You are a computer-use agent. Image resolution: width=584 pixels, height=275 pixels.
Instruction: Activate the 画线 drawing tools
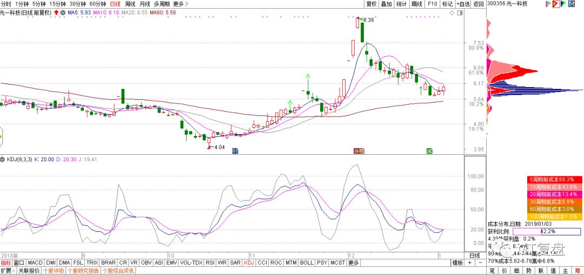coord(417,4)
